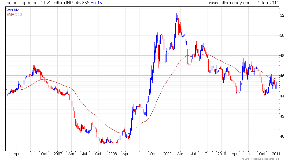Image resolution: width=295 pixels, height=161 pixels.
Task: Click the 2007 year label on time axis
Action: pos(58,154)
